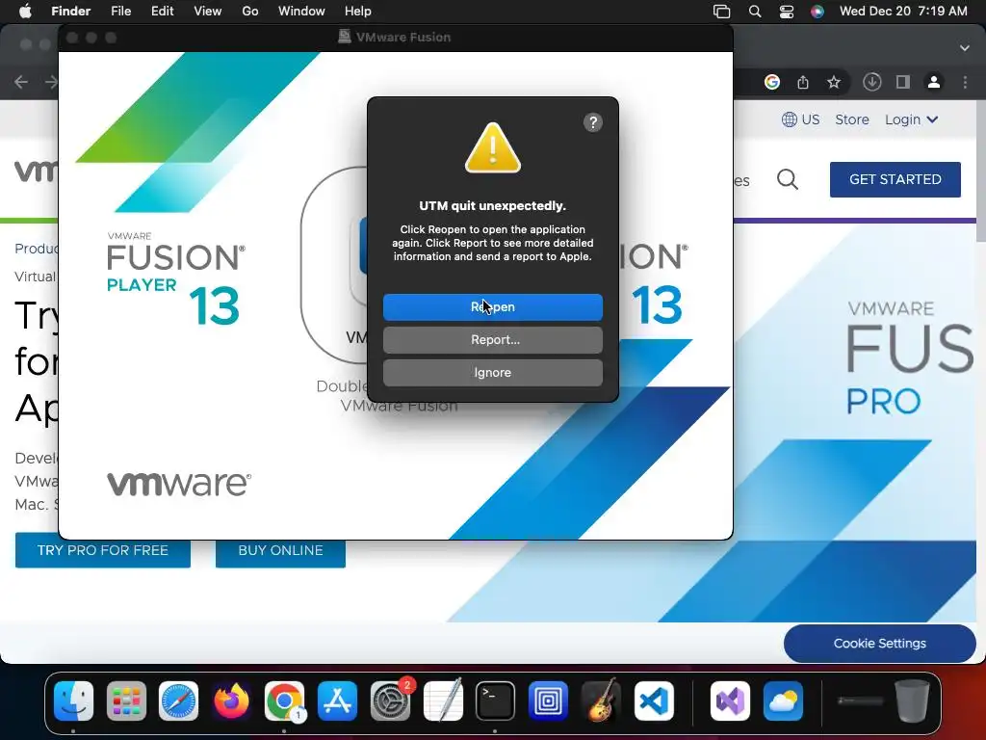Screen dimensions: 986x740
Task: Toggle Chrome side panel icon
Action: (903, 82)
